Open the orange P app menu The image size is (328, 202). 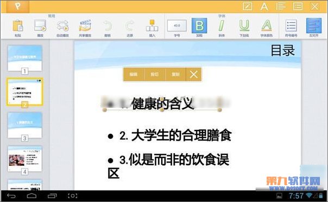18,6
